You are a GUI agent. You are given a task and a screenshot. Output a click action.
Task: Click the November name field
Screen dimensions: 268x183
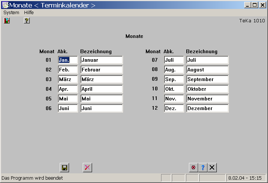click(207, 99)
